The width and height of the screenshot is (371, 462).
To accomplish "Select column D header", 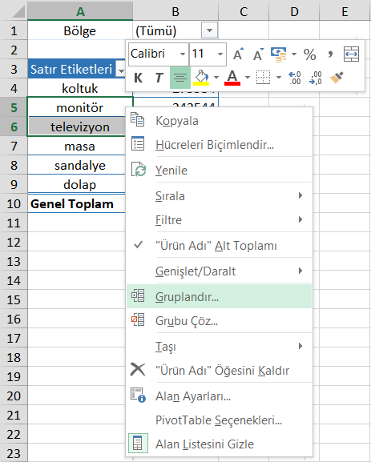I will pyautogui.click(x=294, y=11).
